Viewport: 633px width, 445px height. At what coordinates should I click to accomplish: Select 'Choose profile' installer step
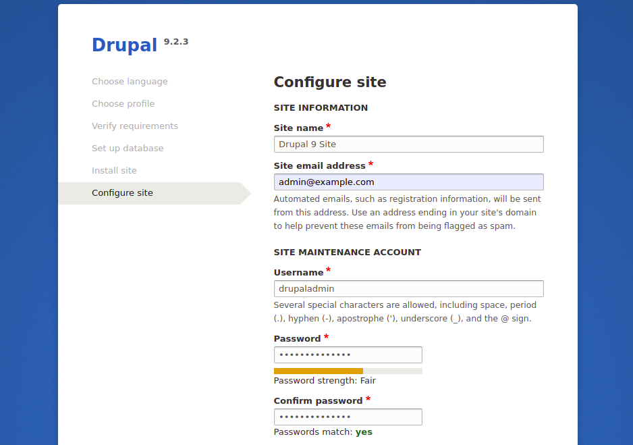pyautogui.click(x=123, y=104)
